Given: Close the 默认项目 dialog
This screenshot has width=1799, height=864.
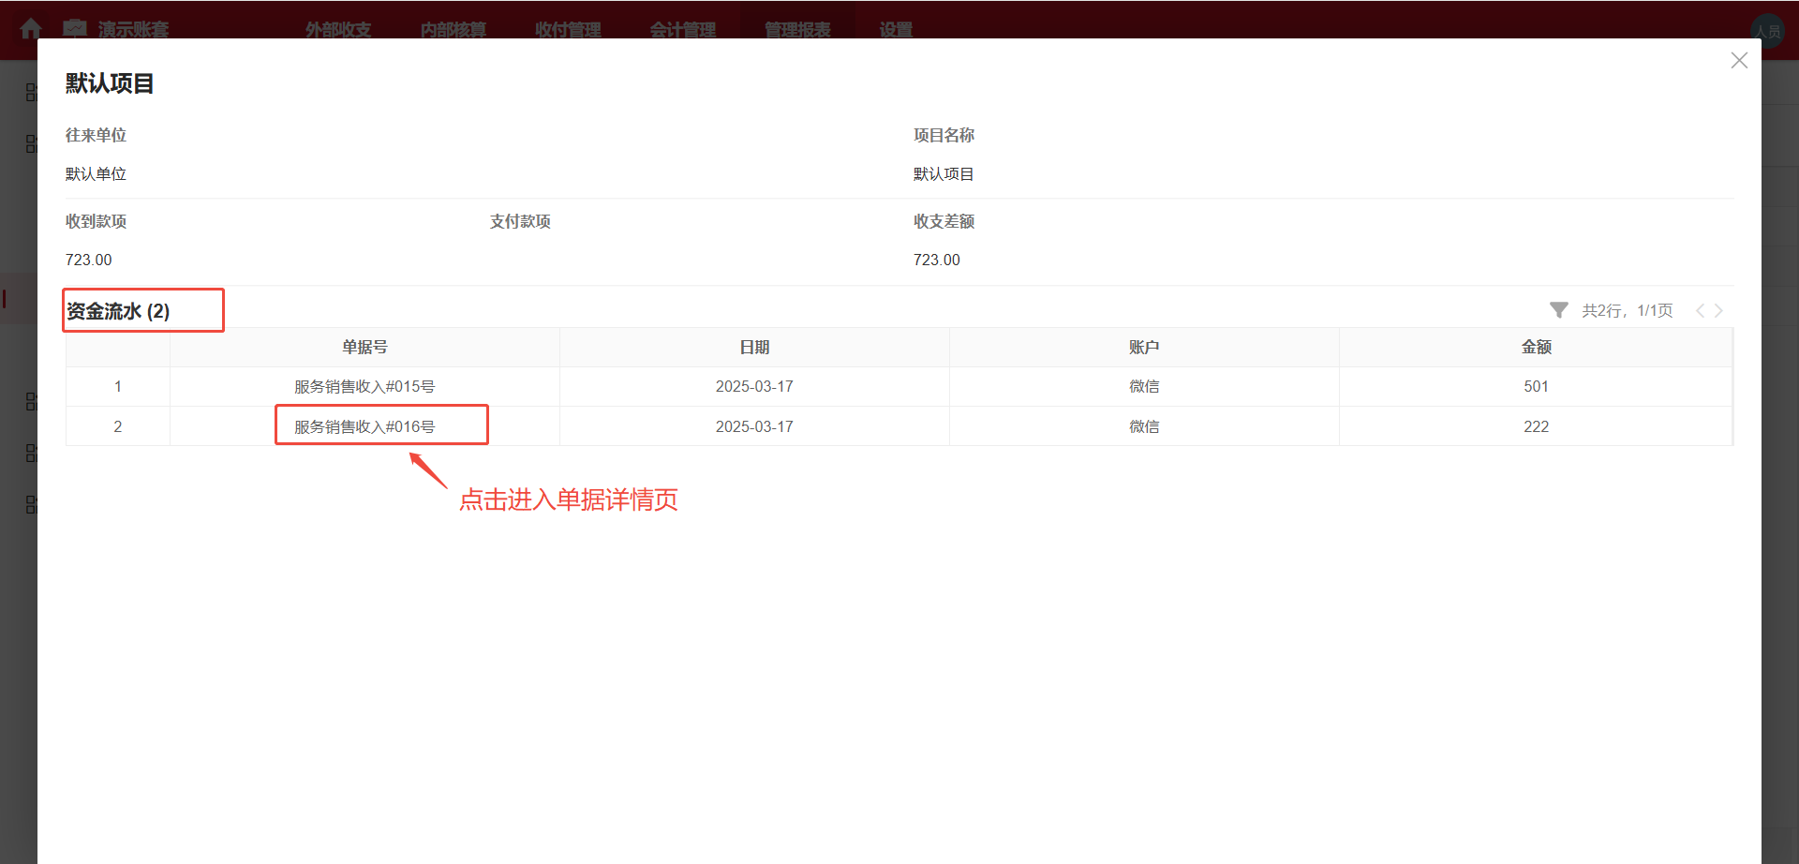Looking at the screenshot, I should [x=1739, y=60].
